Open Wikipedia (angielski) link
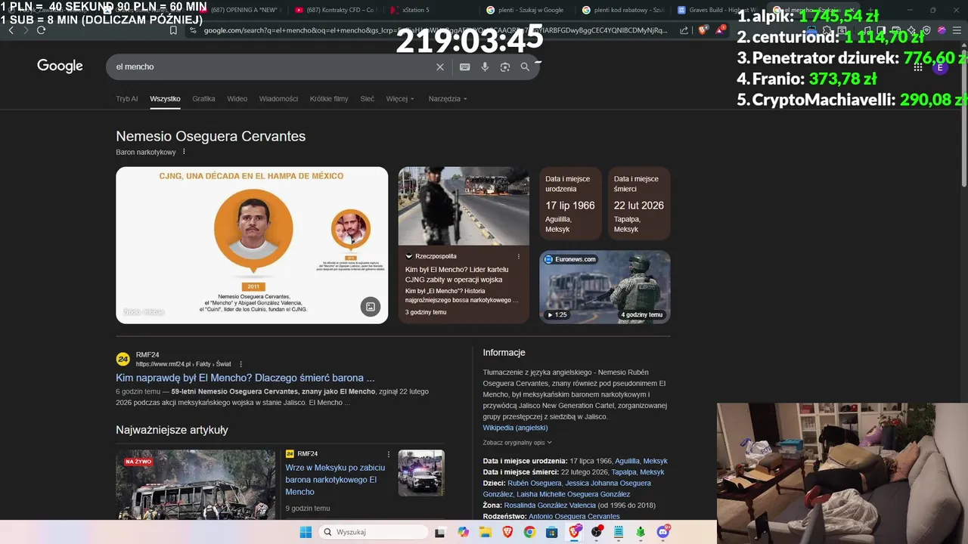The height and width of the screenshot is (544, 968). (515, 428)
